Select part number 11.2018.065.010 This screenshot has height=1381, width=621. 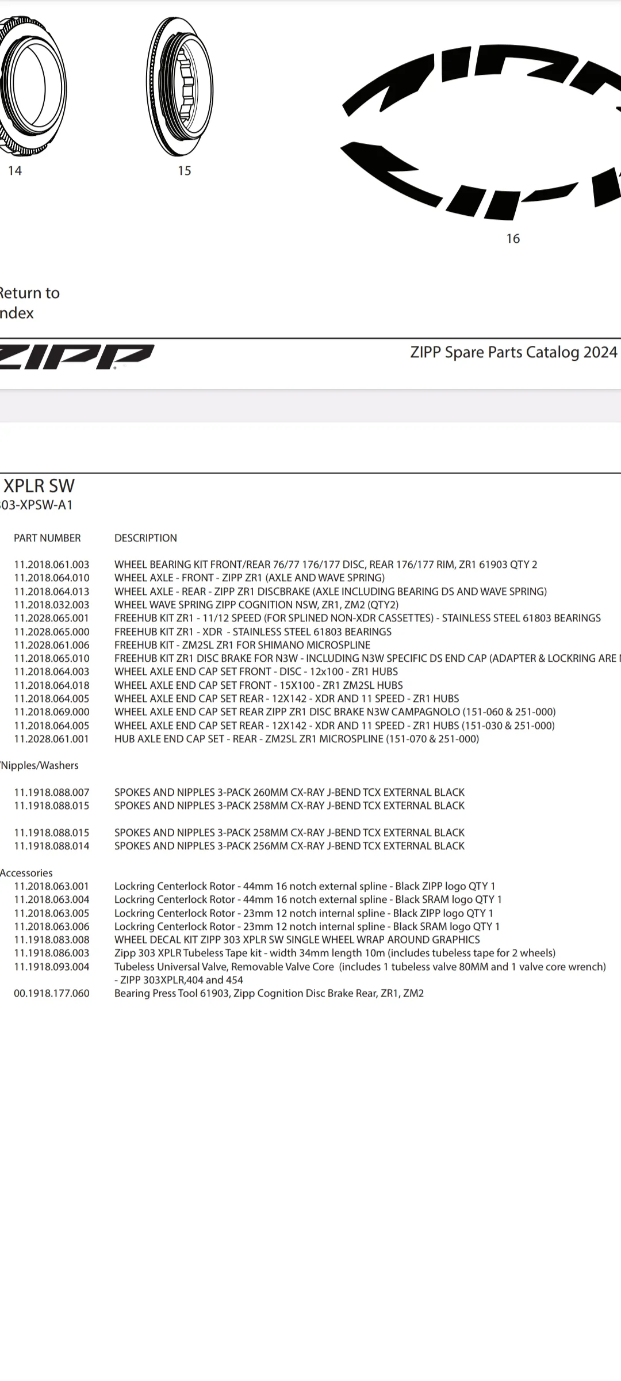[x=52, y=658]
